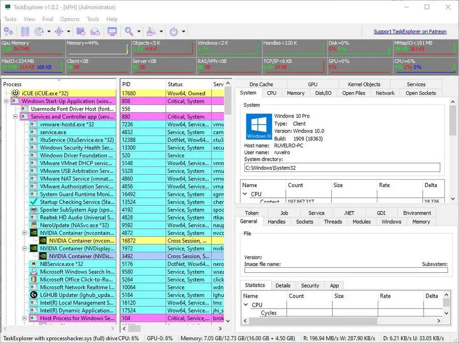Click the pause refresh toolbar icon
The width and height of the screenshot is (459, 343).
(x=25, y=32)
